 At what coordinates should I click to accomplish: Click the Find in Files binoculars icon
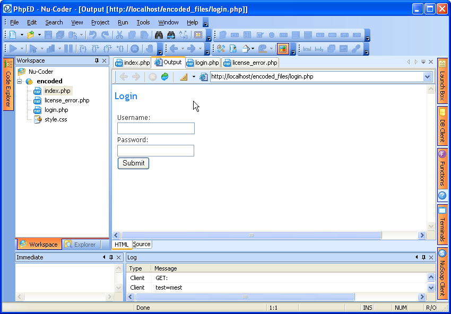[x=171, y=35]
